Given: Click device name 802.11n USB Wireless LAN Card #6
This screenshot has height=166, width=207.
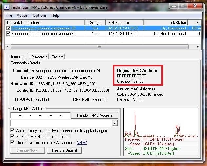Looking at the screenshot, I should click(64, 77).
